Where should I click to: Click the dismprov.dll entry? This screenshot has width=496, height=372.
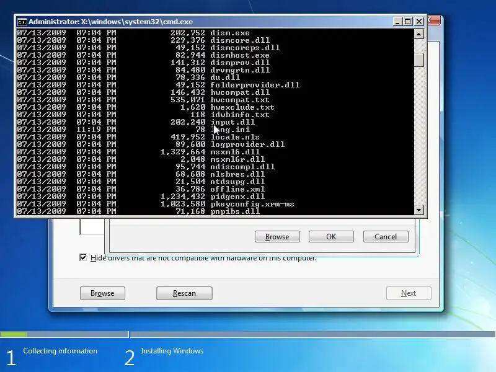coord(240,63)
